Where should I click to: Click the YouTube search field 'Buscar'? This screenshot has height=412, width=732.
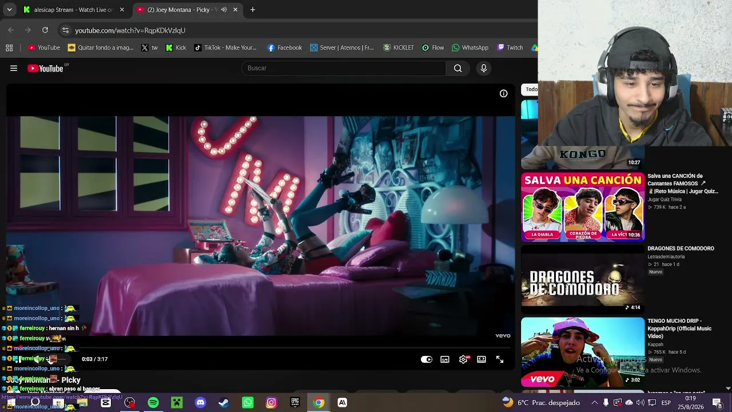click(344, 68)
